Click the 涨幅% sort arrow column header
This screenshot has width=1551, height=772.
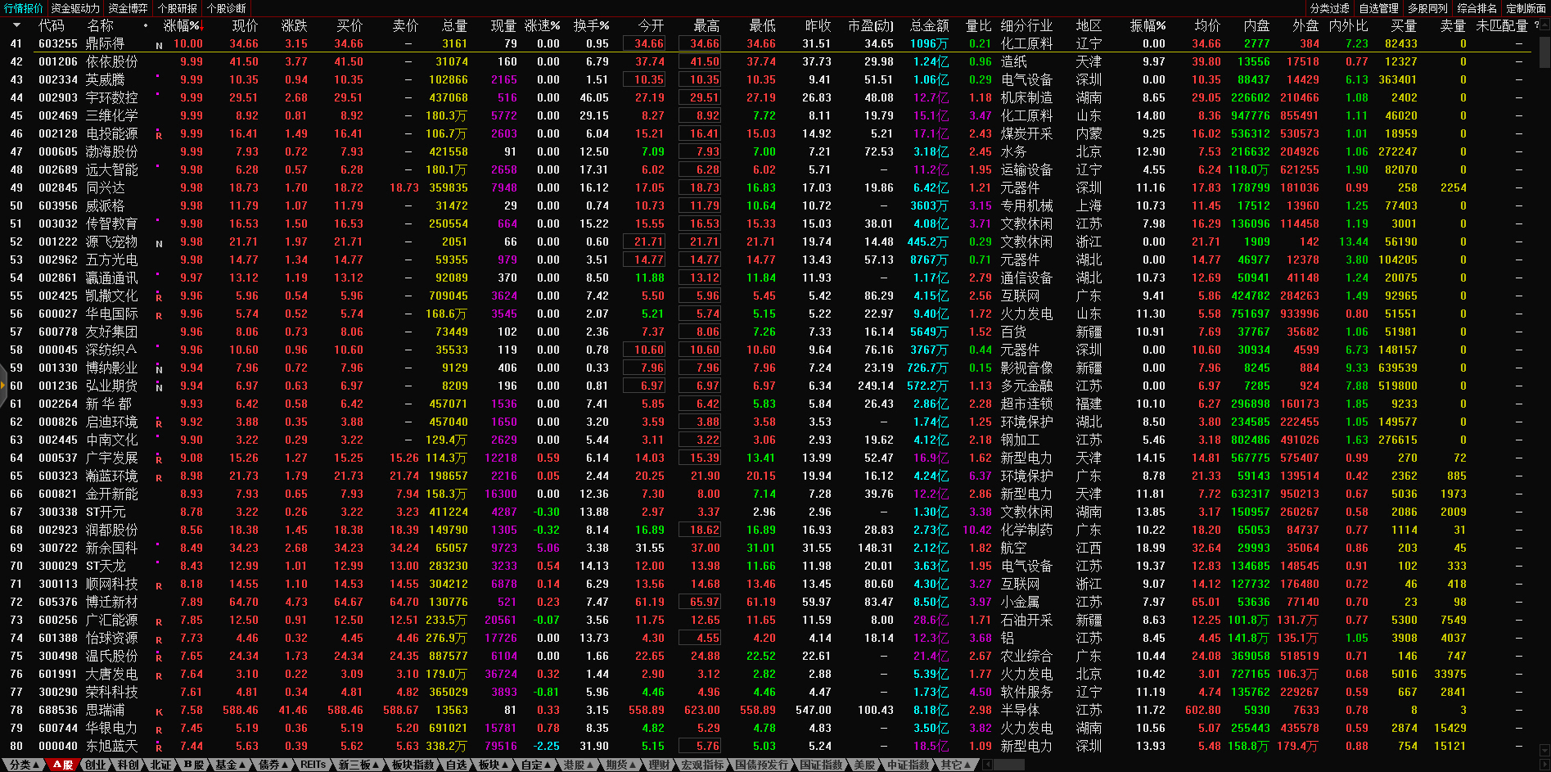point(183,25)
